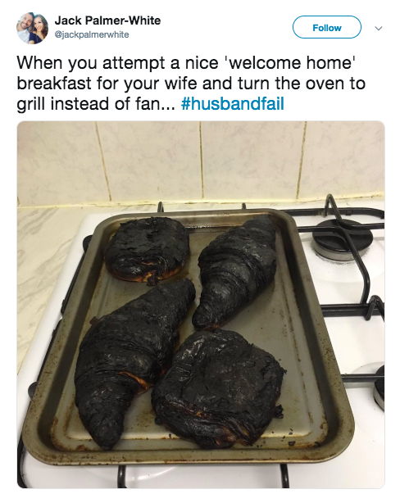
Task: Open Jack Palmer-White's profile avatar
Action: pos(32,28)
